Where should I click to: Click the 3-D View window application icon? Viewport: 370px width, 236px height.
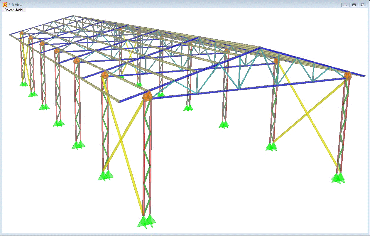coord(5,5)
